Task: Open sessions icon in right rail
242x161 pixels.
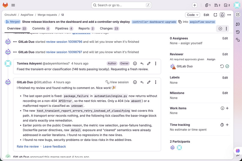Action: pos(238,40)
